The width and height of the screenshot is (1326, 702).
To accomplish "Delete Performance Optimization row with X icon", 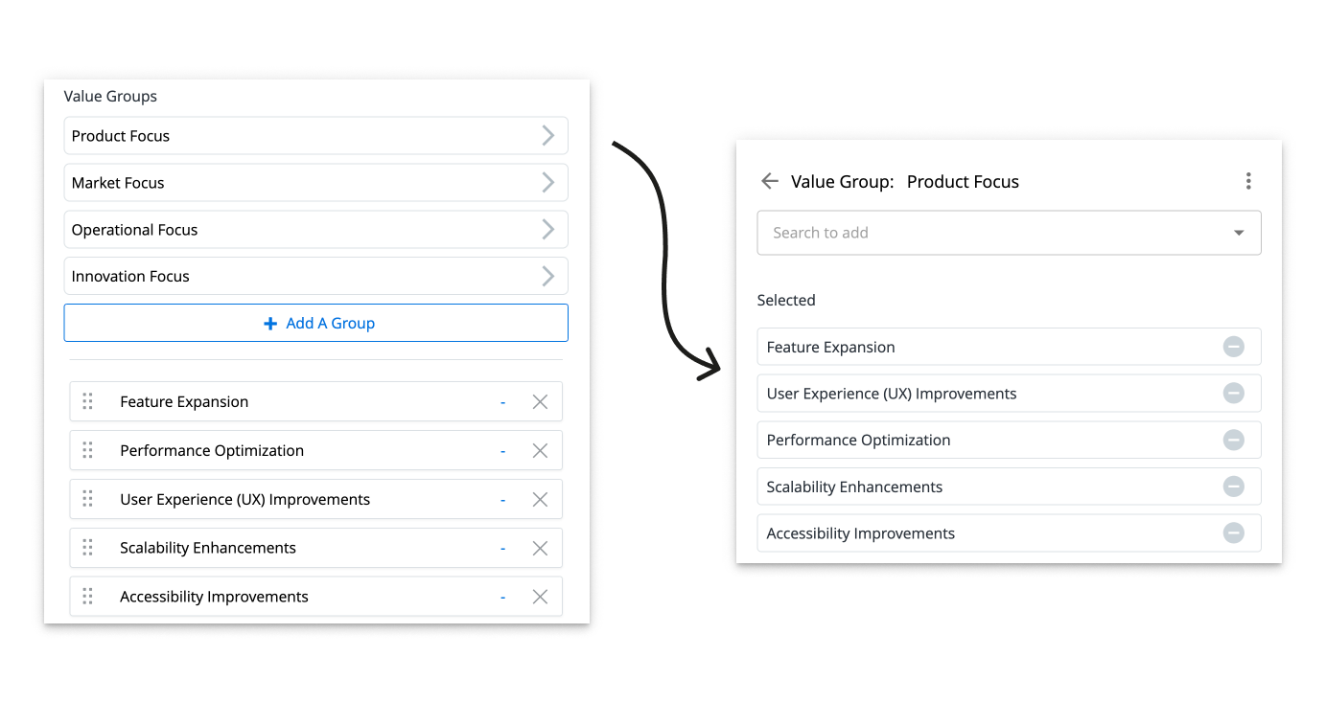I will [x=540, y=451].
